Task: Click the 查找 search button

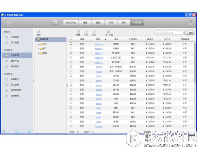Action: (x=190, y=33)
